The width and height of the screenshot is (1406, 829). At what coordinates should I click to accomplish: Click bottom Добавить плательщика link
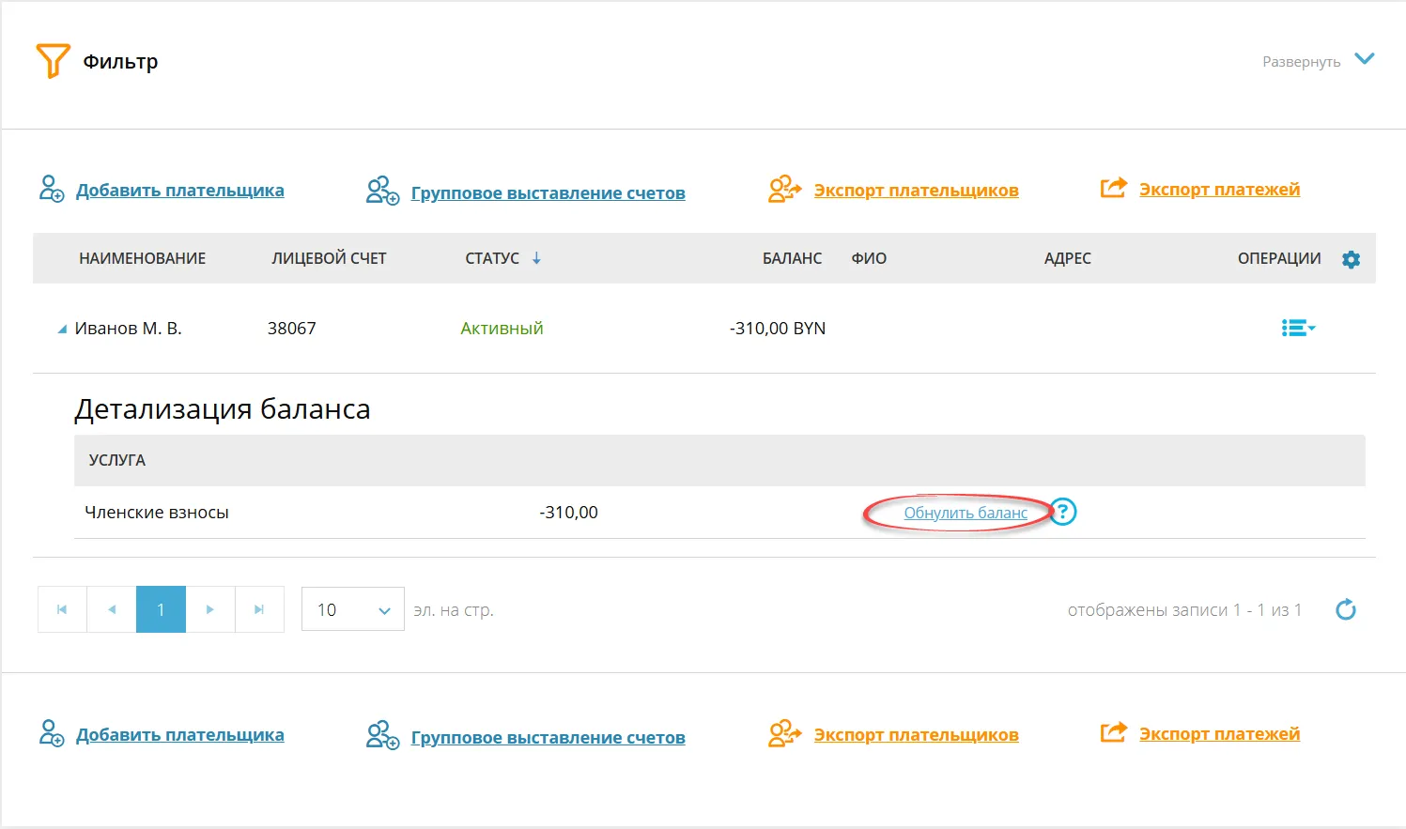coord(179,735)
